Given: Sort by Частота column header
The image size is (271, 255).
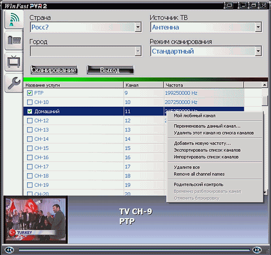Looking at the screenshot, I should pos(204,85).
